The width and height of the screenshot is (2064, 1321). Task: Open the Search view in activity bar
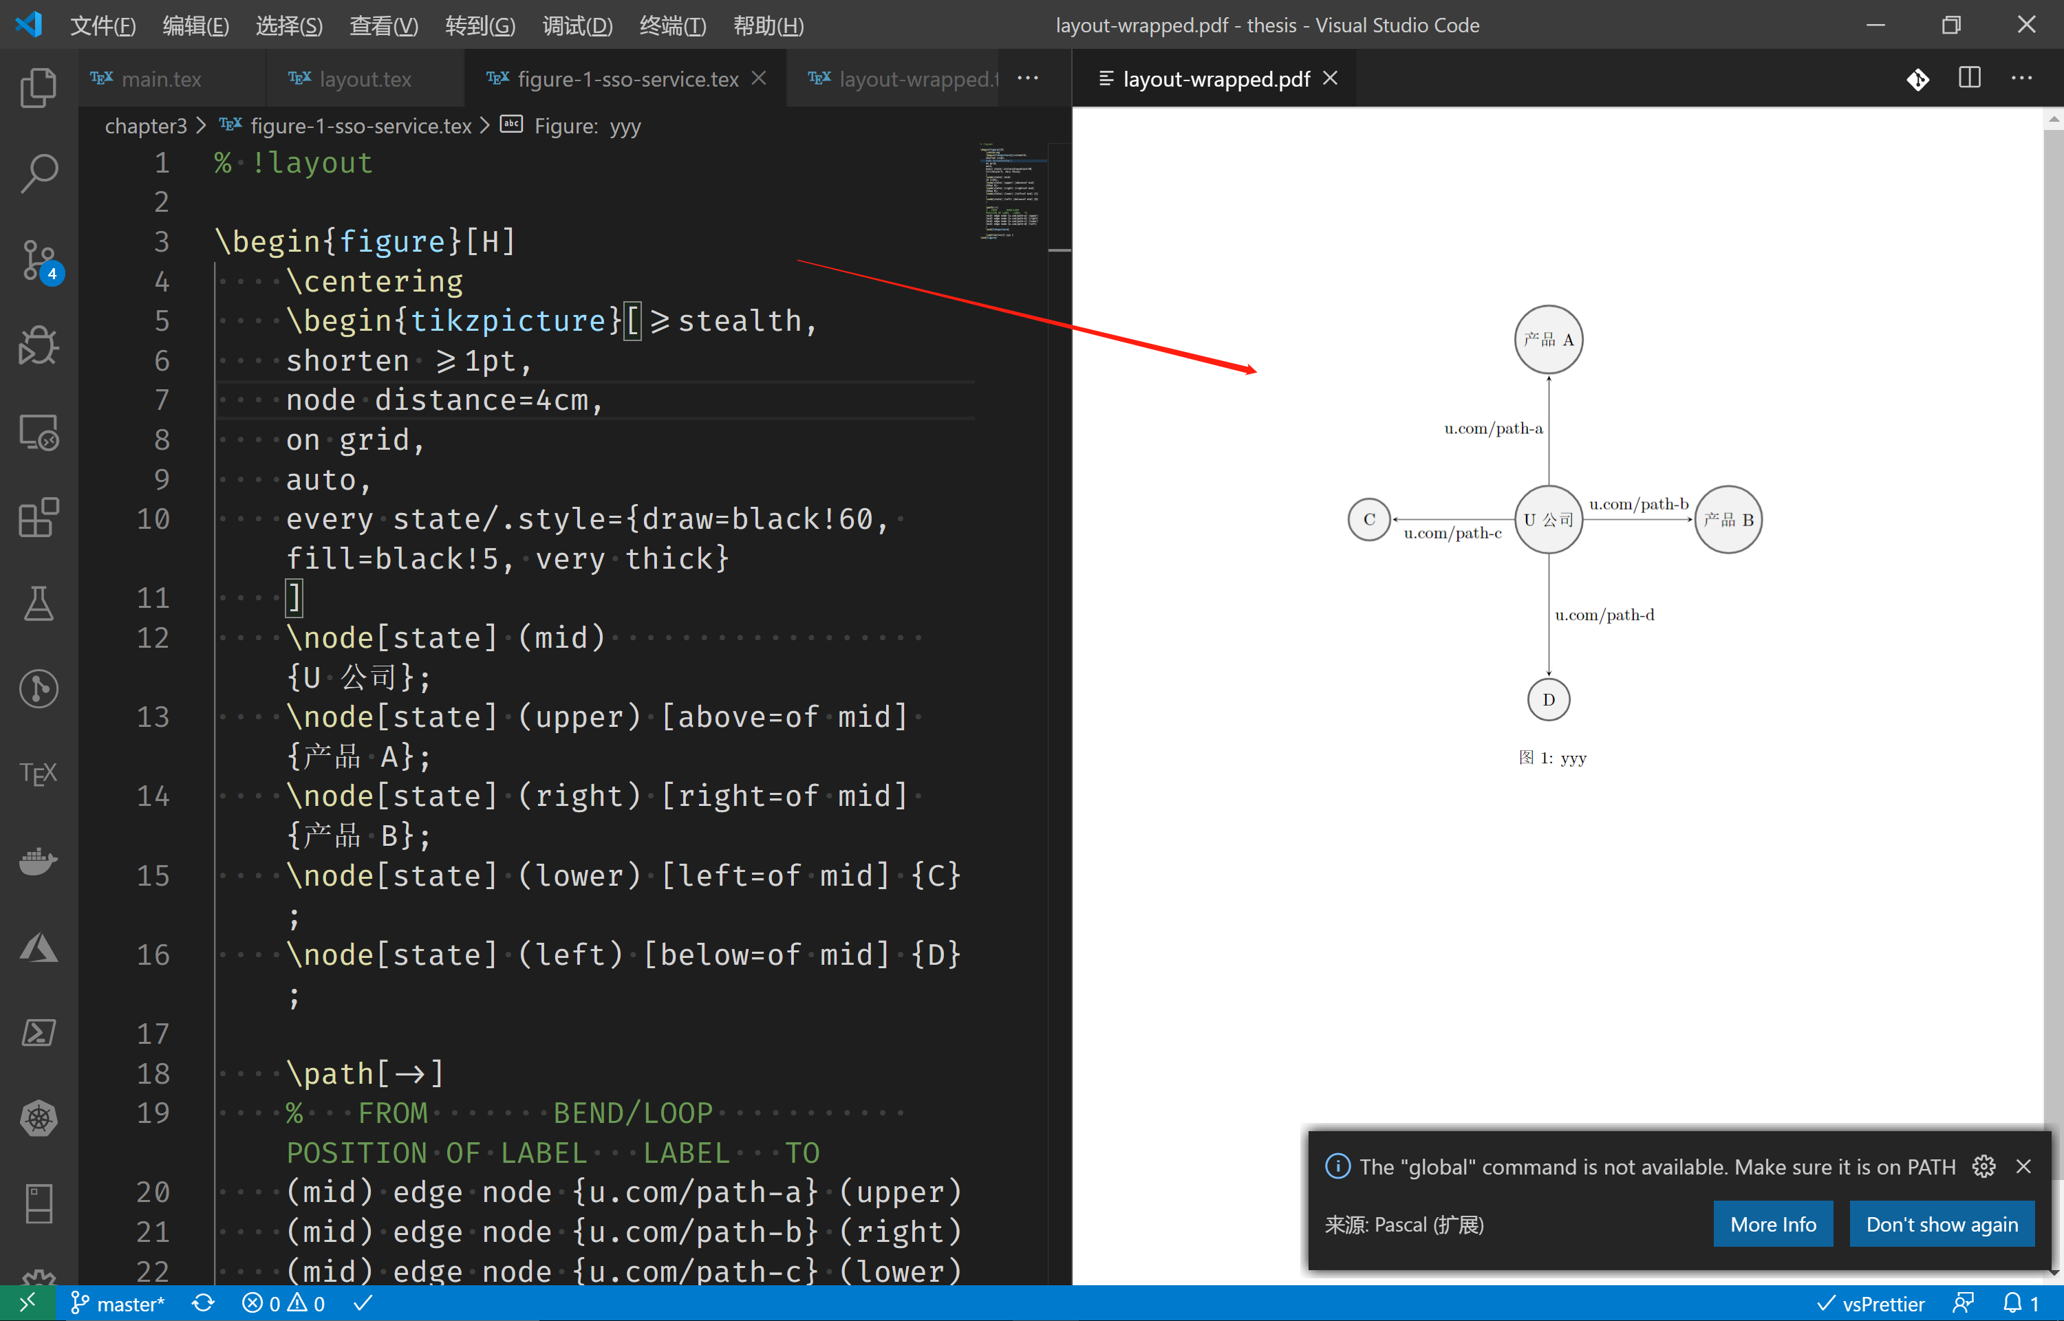[39, 173]
